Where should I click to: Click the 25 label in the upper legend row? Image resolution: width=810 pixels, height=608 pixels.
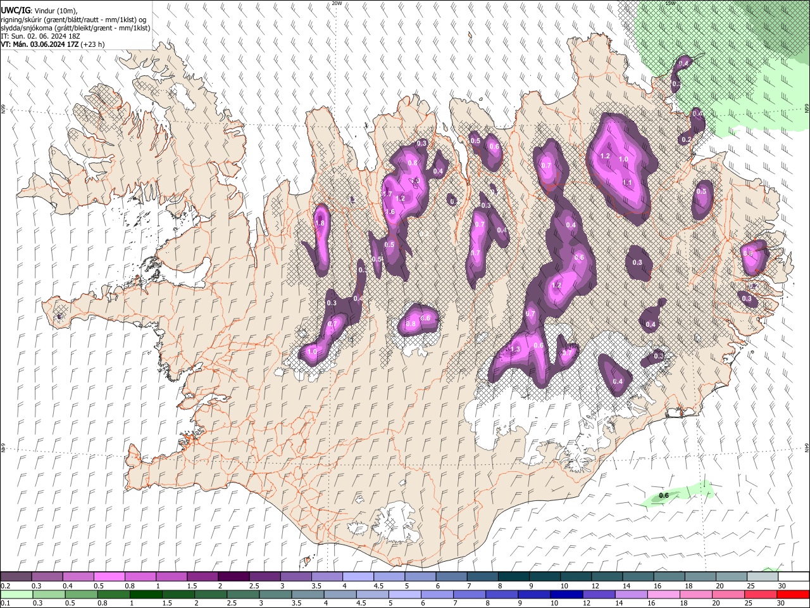tap(750, 586)
